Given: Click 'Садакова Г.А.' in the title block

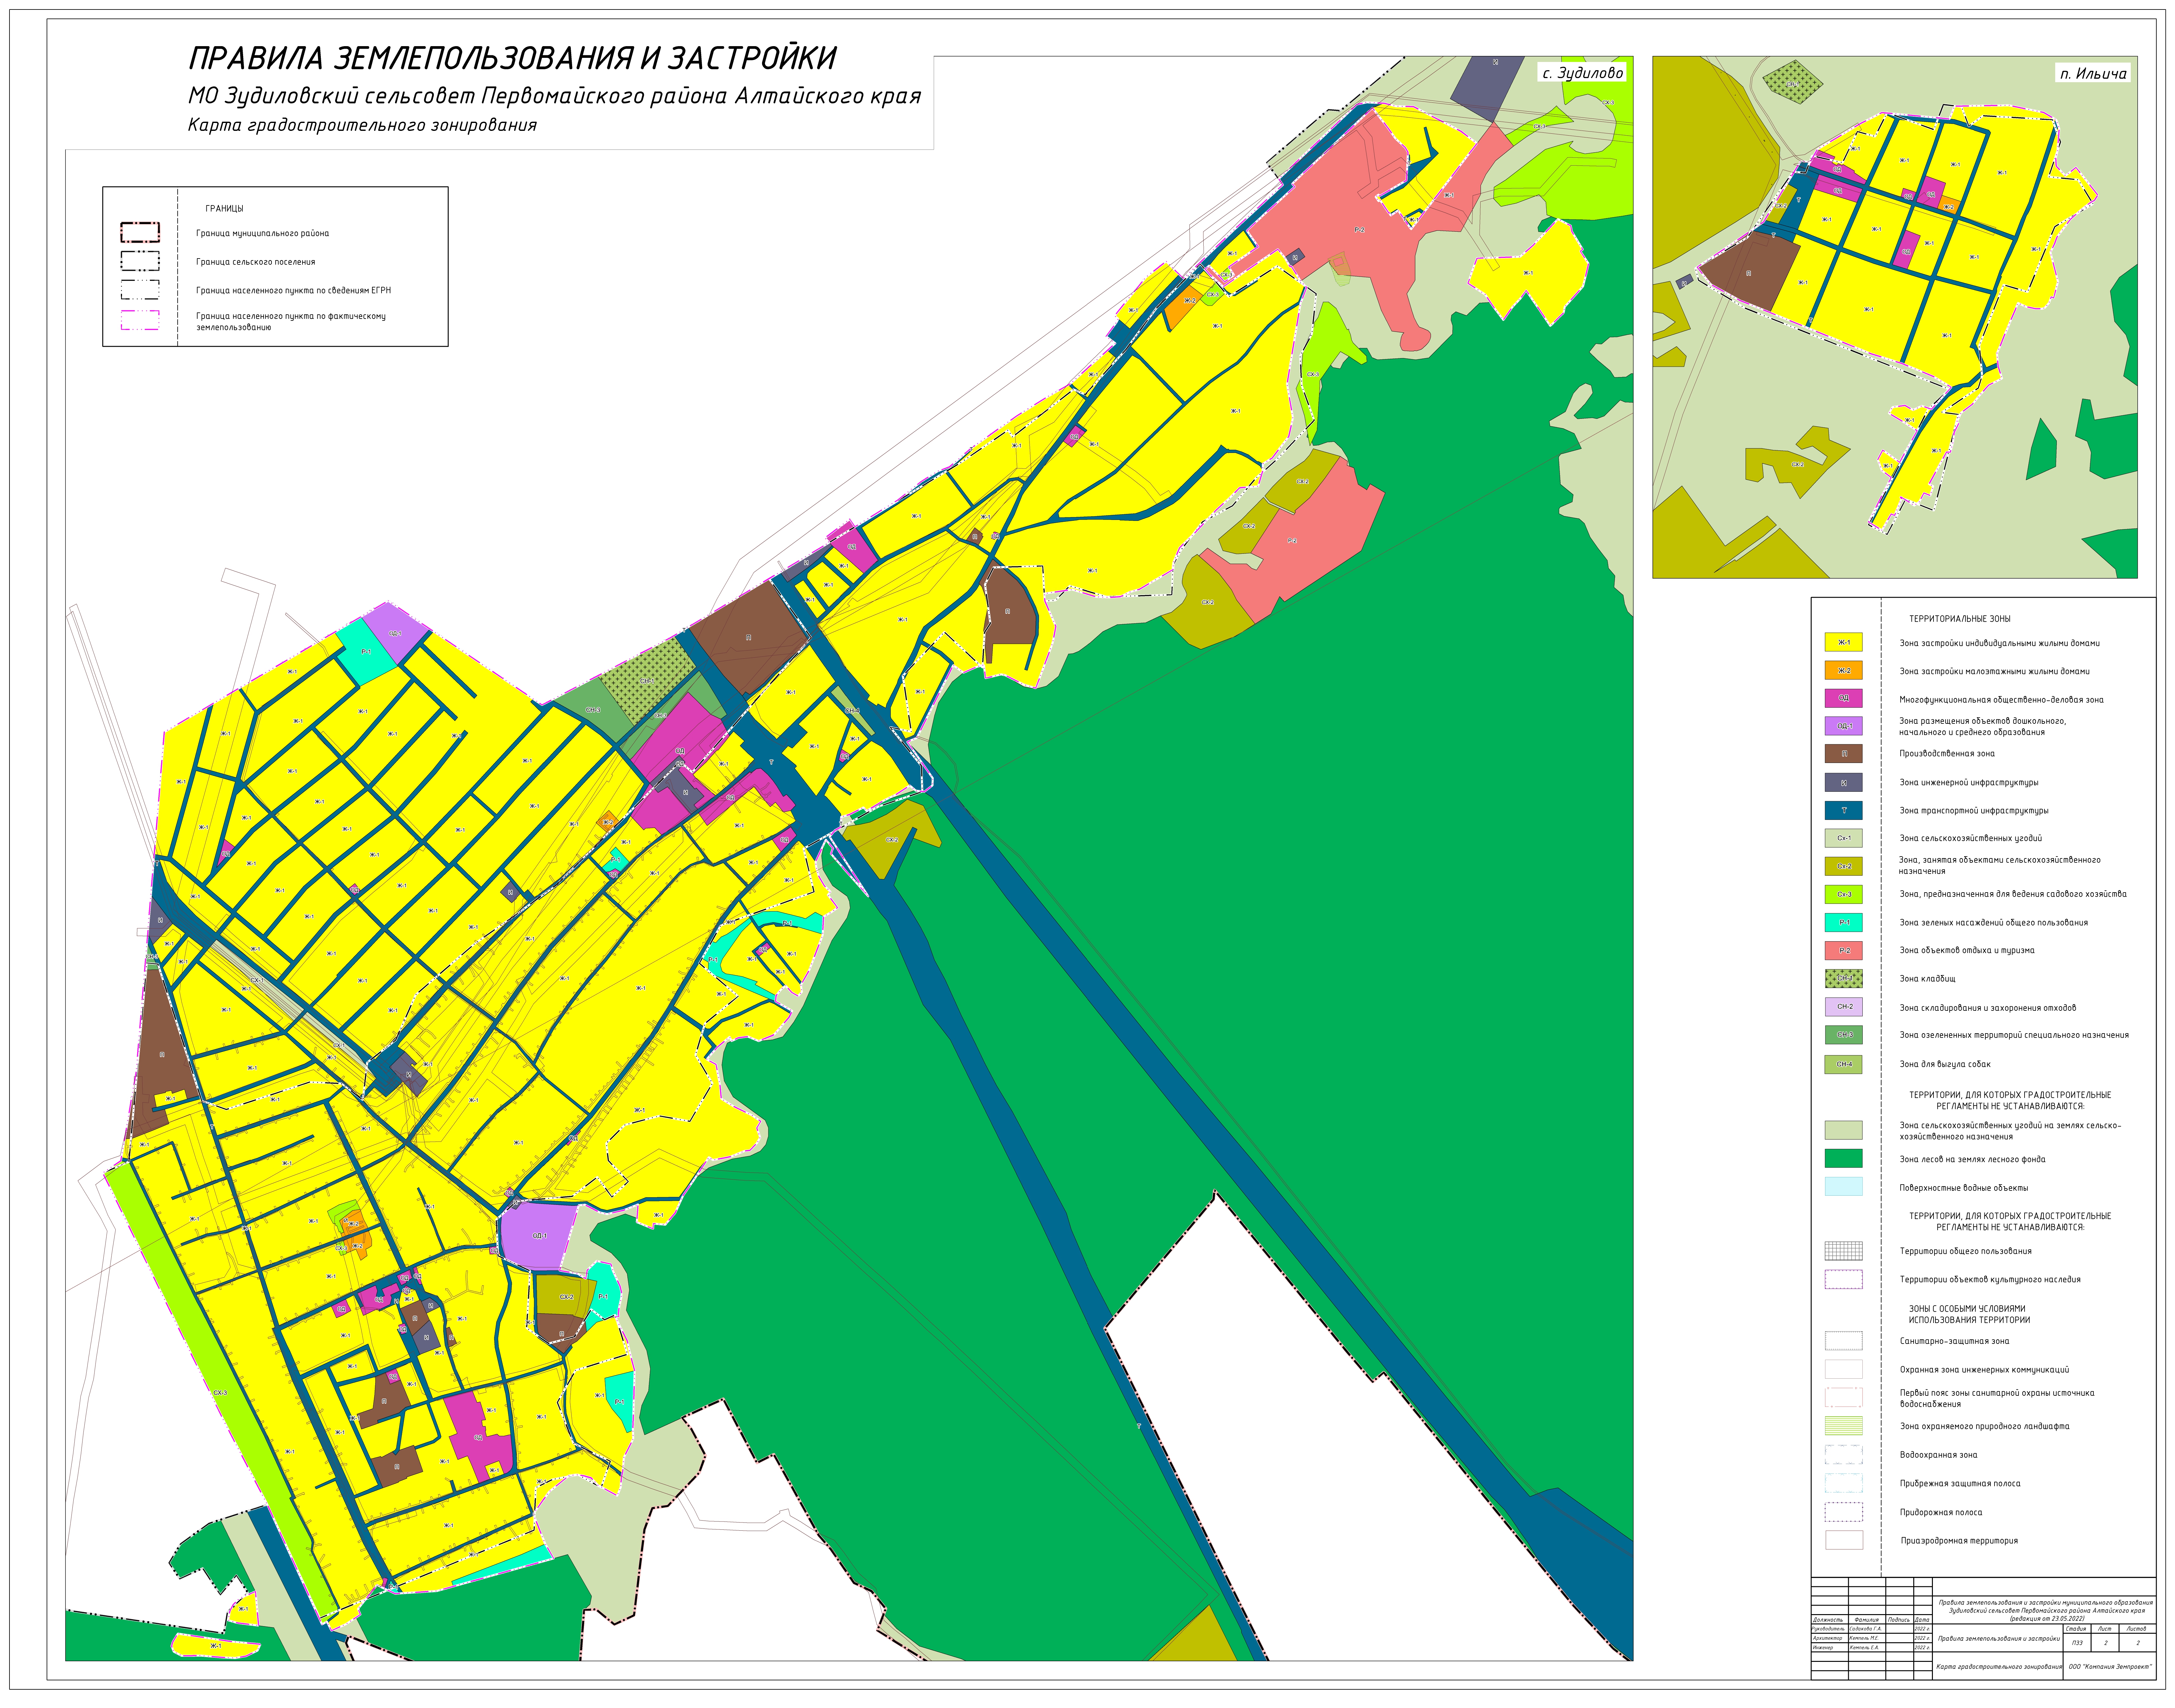Looking at the screenshot, I should (x=1866, y=1629).
